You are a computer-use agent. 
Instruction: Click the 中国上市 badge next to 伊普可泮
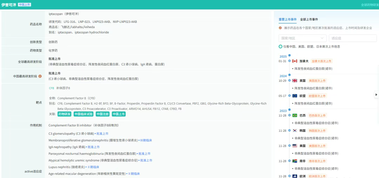point(25,5)
